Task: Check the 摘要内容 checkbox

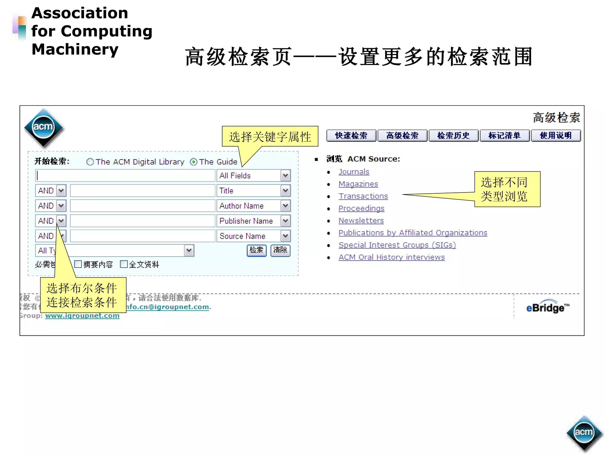Action: tap(78, 264)
